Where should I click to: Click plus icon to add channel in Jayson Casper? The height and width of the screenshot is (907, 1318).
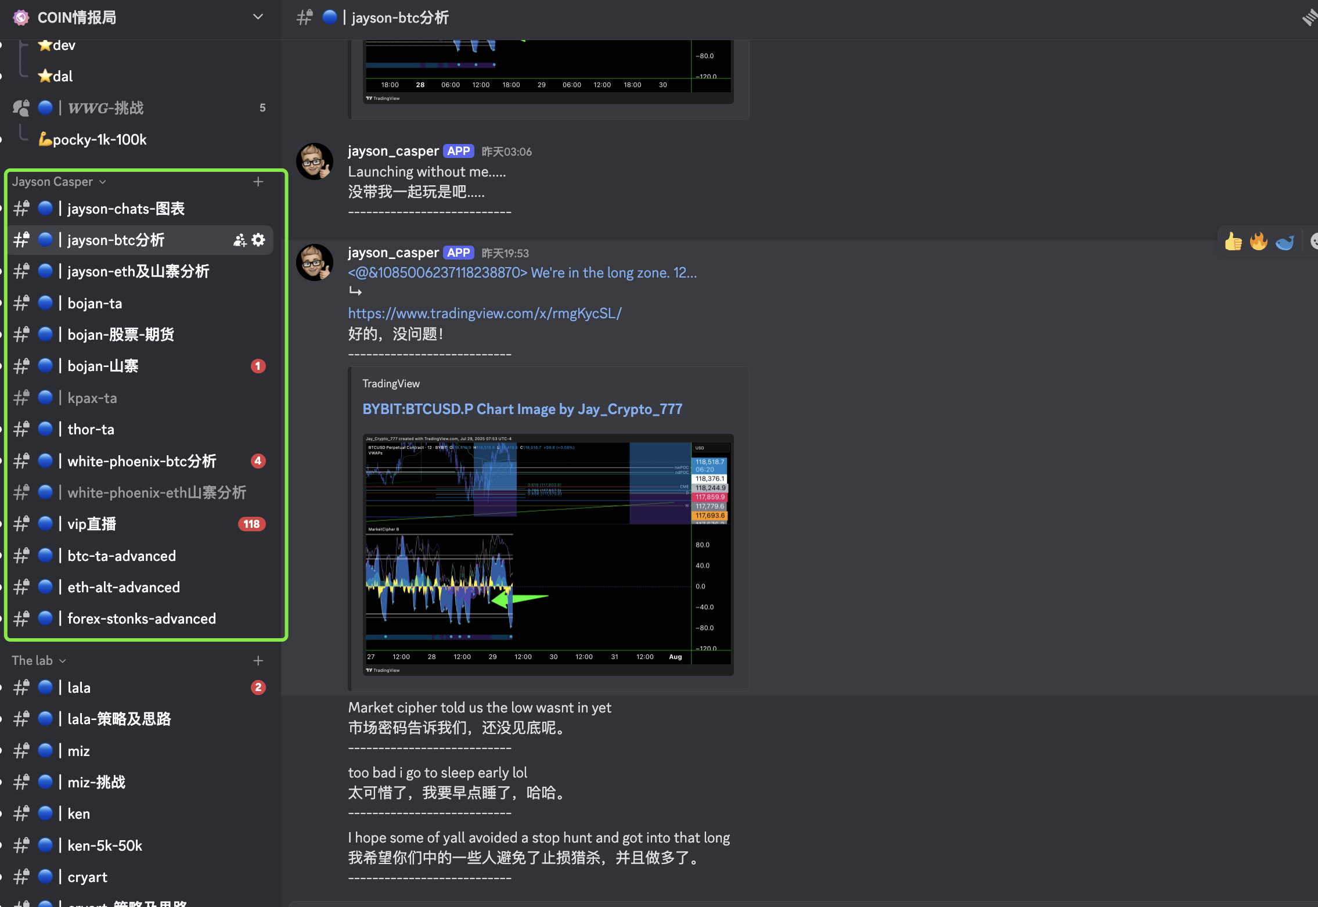coord(258,182)
